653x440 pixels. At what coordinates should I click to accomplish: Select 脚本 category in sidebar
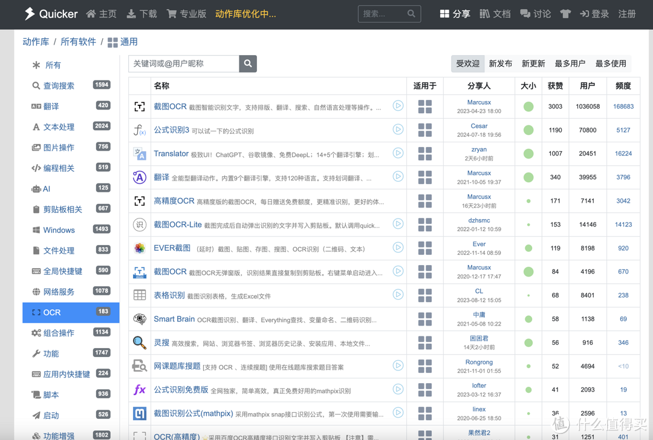[x=71, y=395]
